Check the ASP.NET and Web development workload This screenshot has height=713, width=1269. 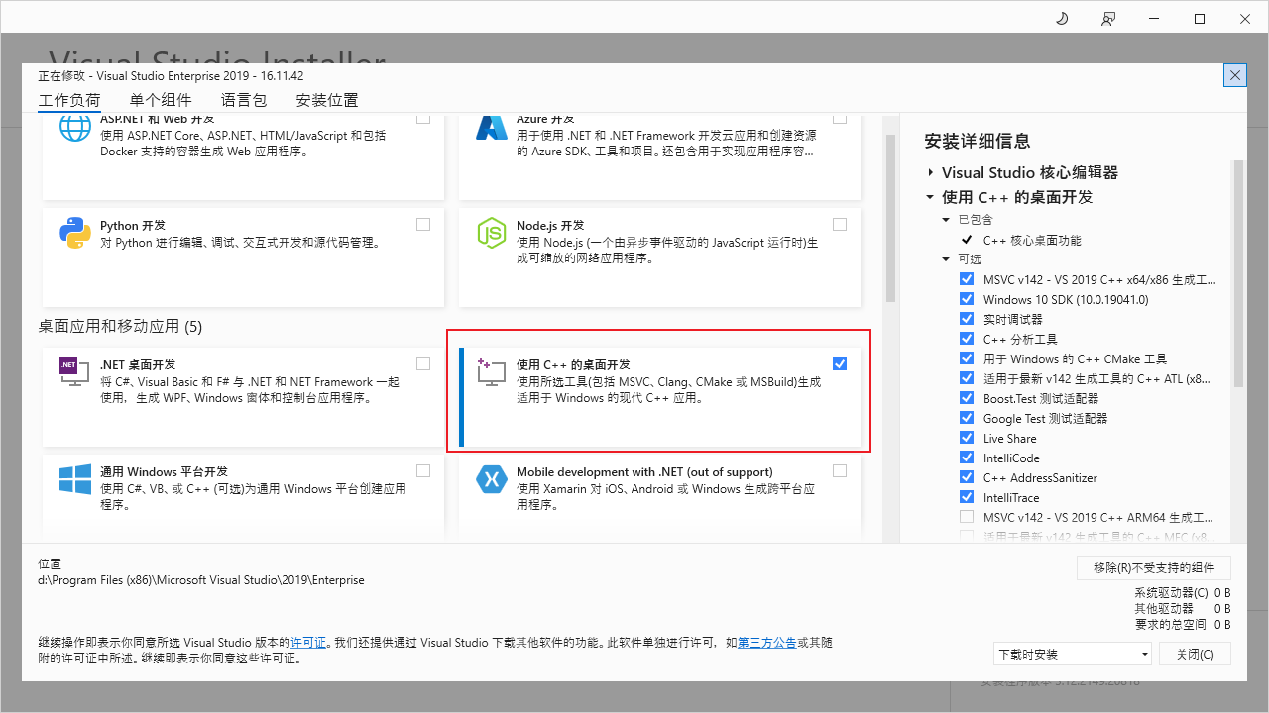pyautogui.click(x=423, y=118)
